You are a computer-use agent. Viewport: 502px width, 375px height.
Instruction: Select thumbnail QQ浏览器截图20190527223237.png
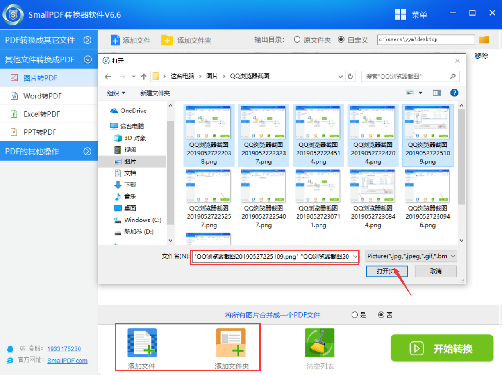pyautogui.click(x=263, y=135)
